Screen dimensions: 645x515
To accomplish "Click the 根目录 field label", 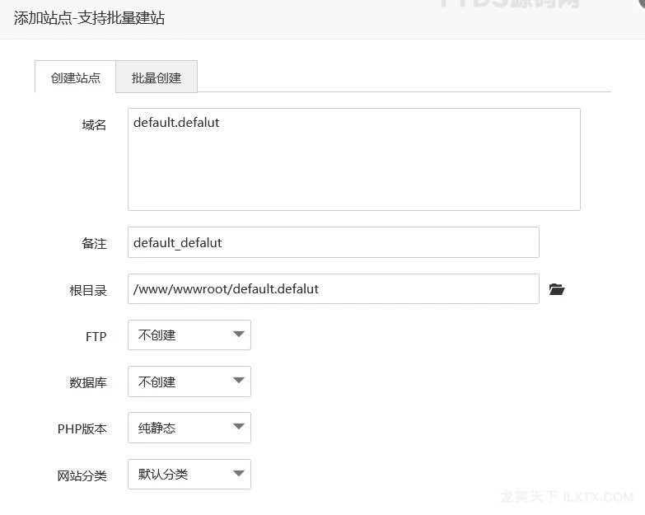I will tap(88, 290).
